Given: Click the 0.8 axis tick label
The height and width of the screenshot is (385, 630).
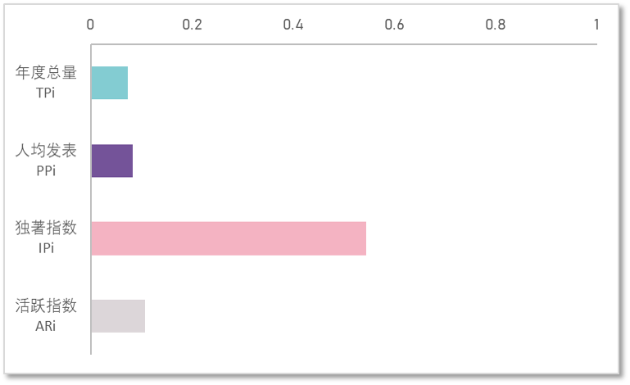Looking at the screenshot, I should coord(496,25).
